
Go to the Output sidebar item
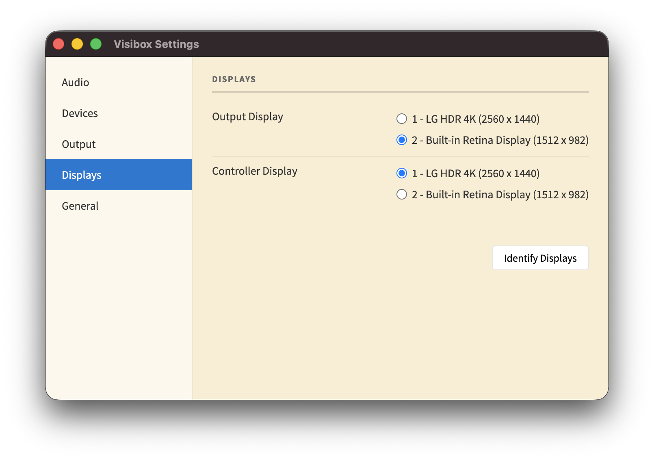point(79,144)
